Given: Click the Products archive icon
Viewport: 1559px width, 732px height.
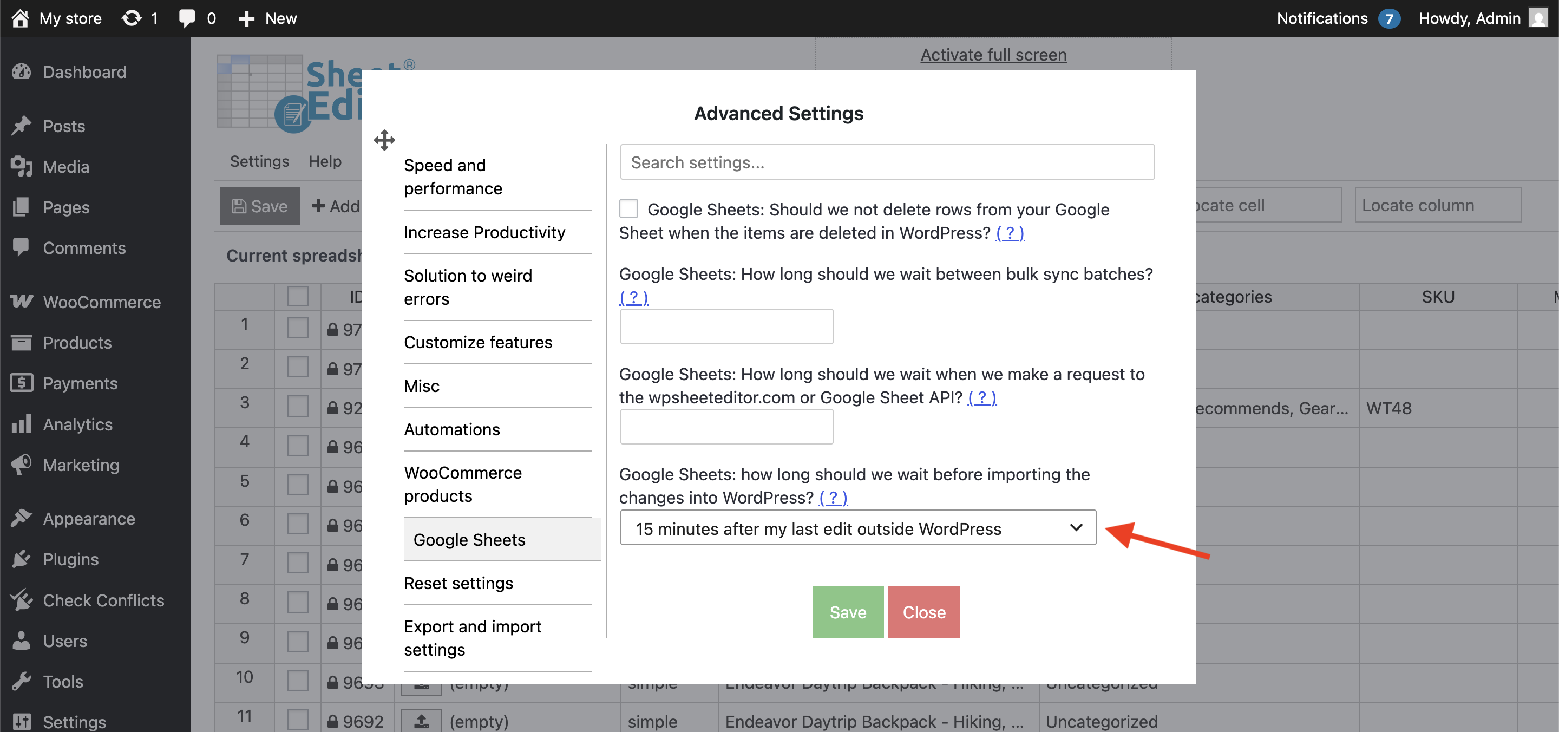Looking at the screenshot, I should click(x=21, y=343).
